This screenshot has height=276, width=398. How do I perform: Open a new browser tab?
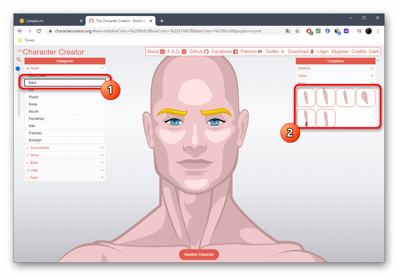click(162, 21)
